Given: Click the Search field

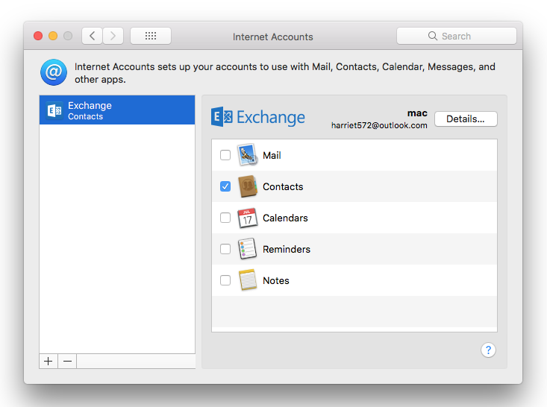Looking at the screenshot, I should [456, 36].
